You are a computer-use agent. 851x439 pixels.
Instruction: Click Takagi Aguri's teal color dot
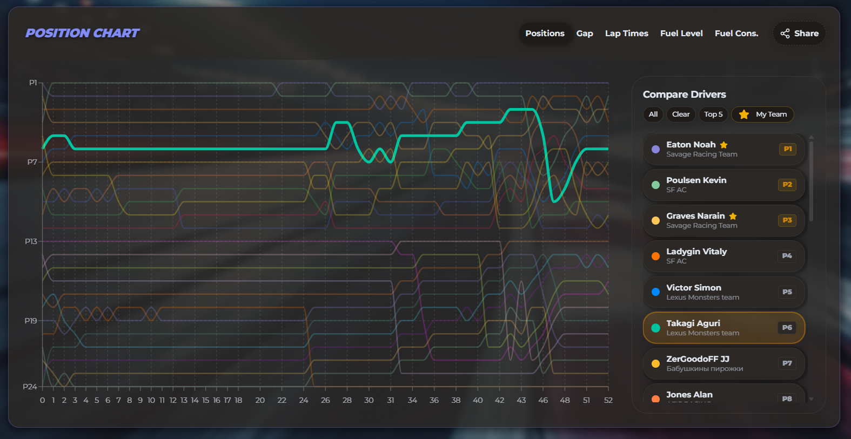coord(655,328)
